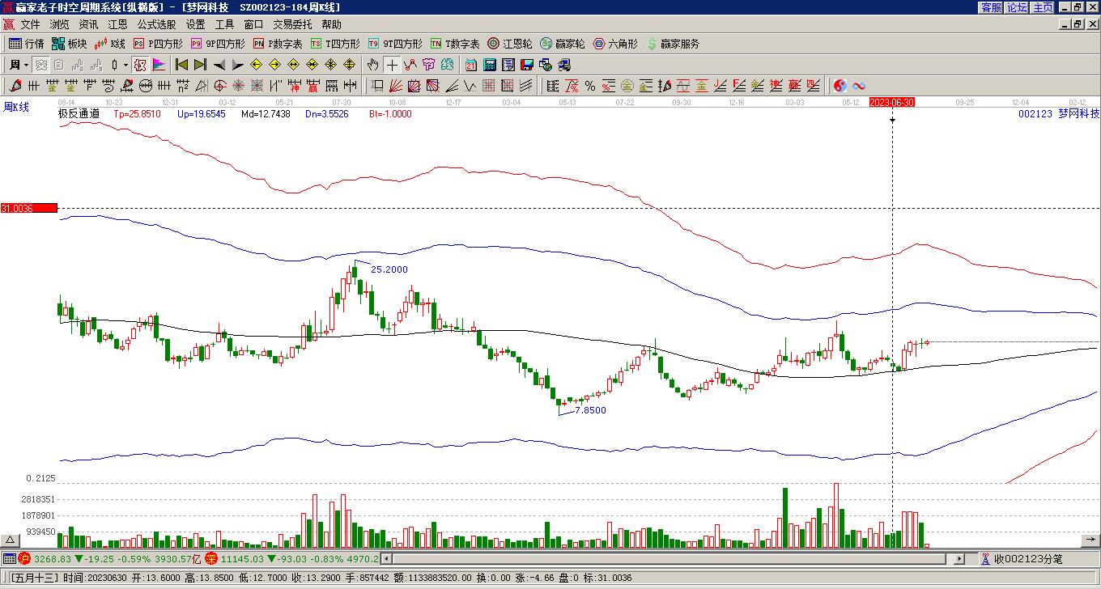The height and width of the screenshot is (589, 1101).
Task: Step back with the black left arrow
Action: coord(219,65)
